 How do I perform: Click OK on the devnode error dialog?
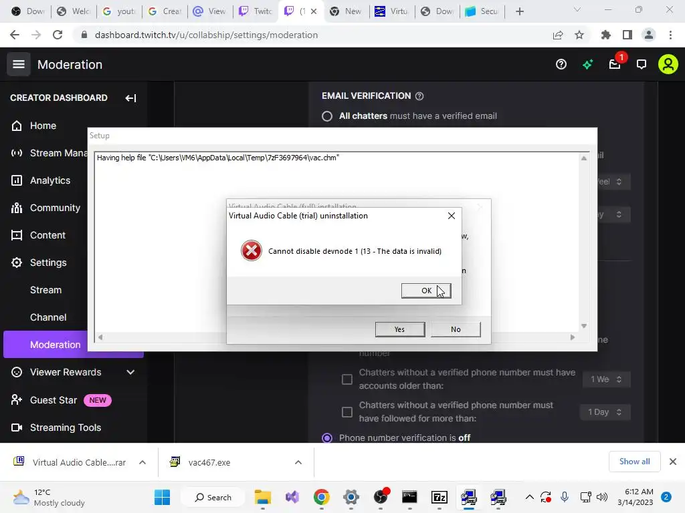[x=426, y=291]
